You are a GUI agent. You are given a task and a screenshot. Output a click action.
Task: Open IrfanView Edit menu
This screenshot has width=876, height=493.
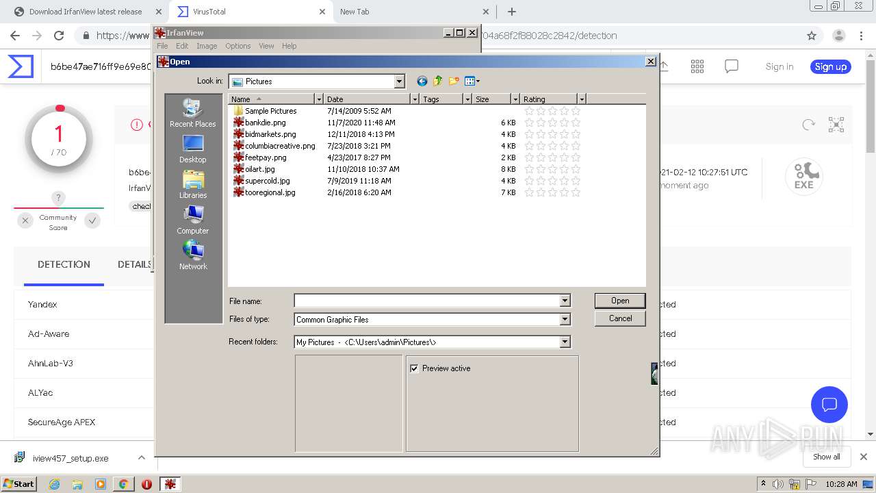[x=182, y=46]
